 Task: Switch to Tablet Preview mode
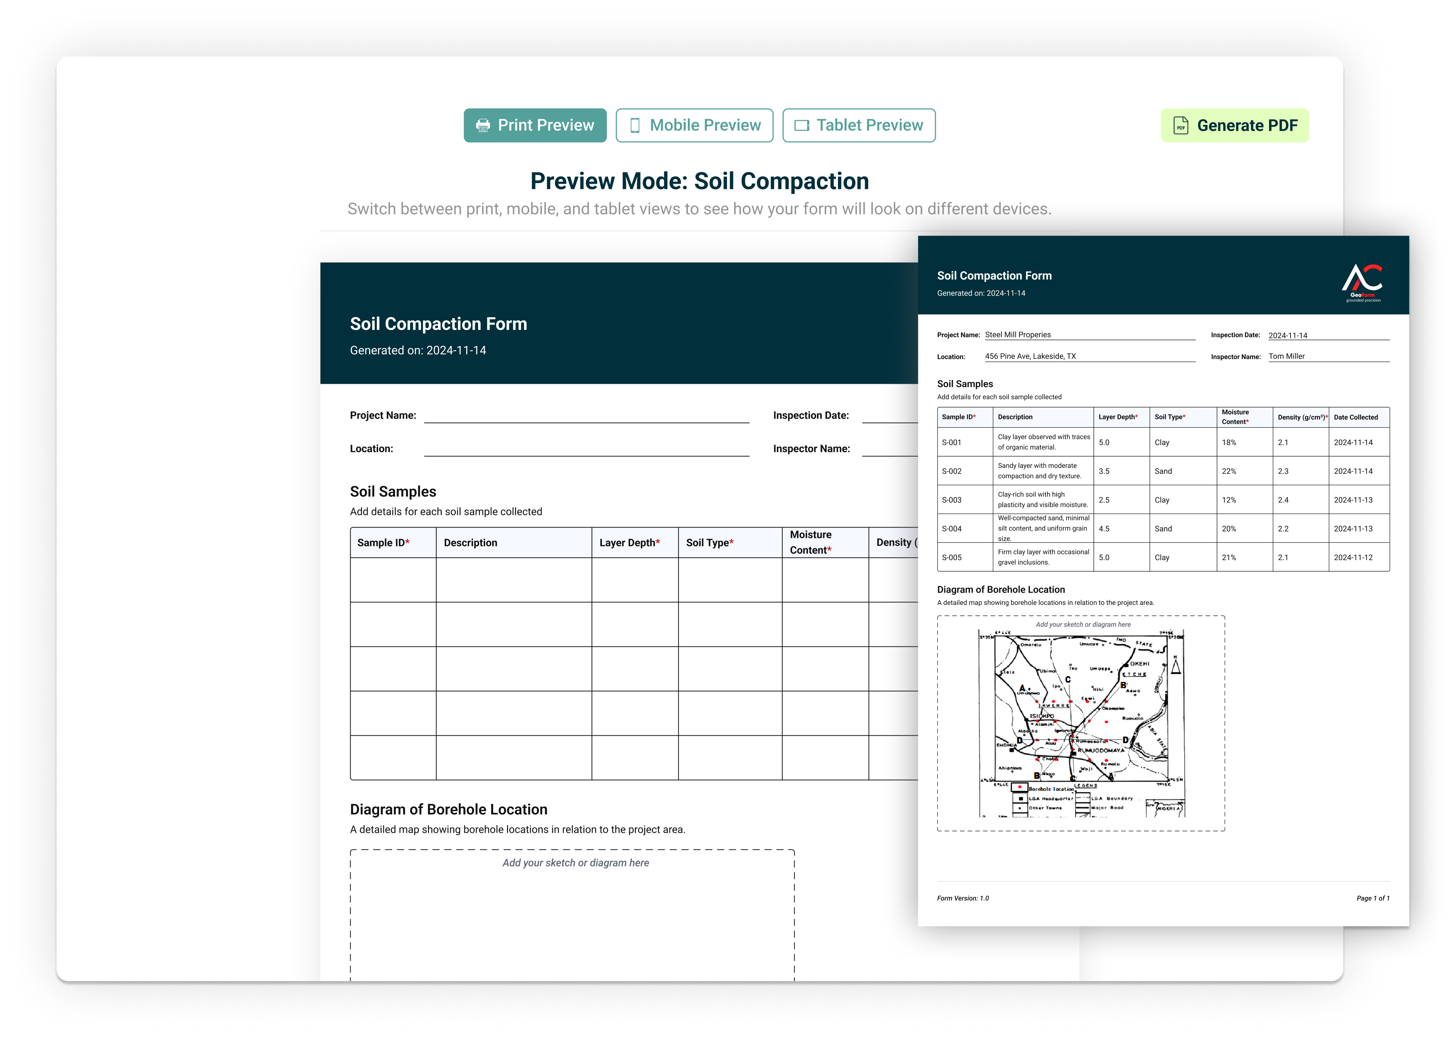coord(859,125)
